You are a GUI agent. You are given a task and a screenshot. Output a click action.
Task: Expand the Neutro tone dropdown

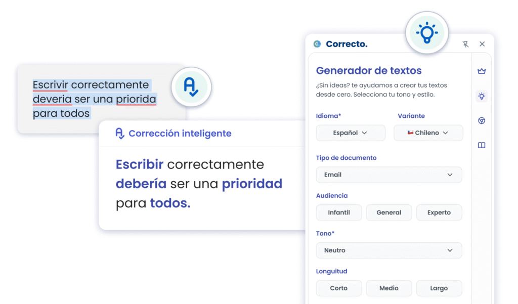[389, 250]
